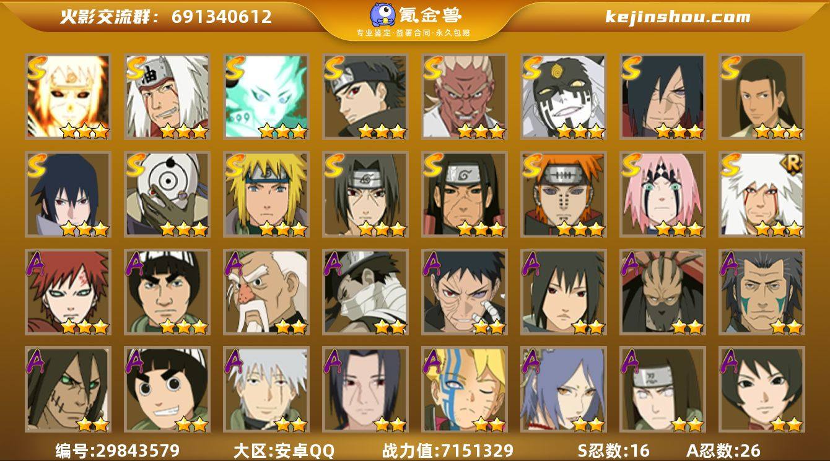
Task: Click the 战力值 7151329 power label
Action: (x=448, y=450)
